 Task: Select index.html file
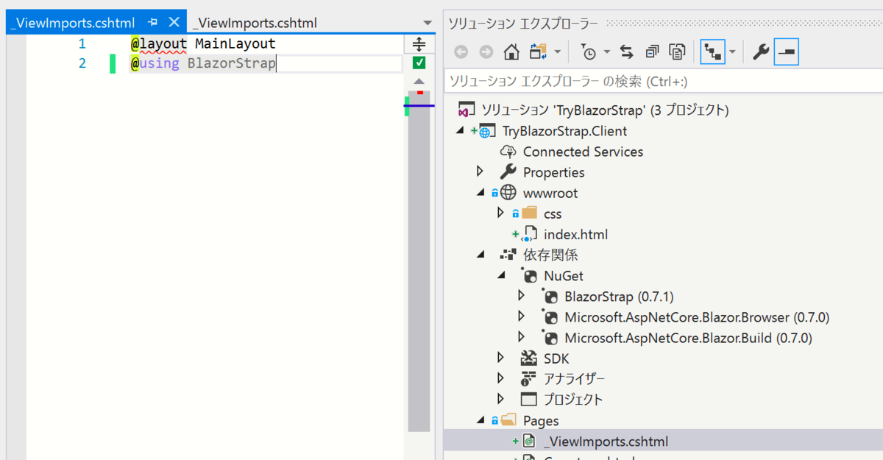[575, 235]
